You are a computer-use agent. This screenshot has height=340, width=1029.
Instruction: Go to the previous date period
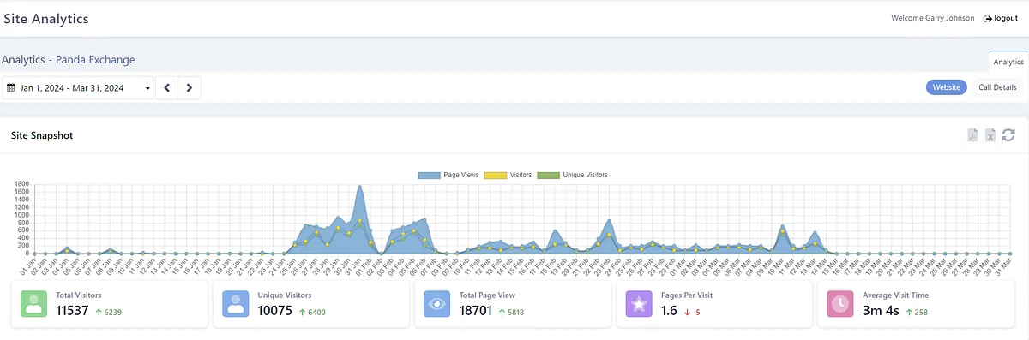pos(167,87)
